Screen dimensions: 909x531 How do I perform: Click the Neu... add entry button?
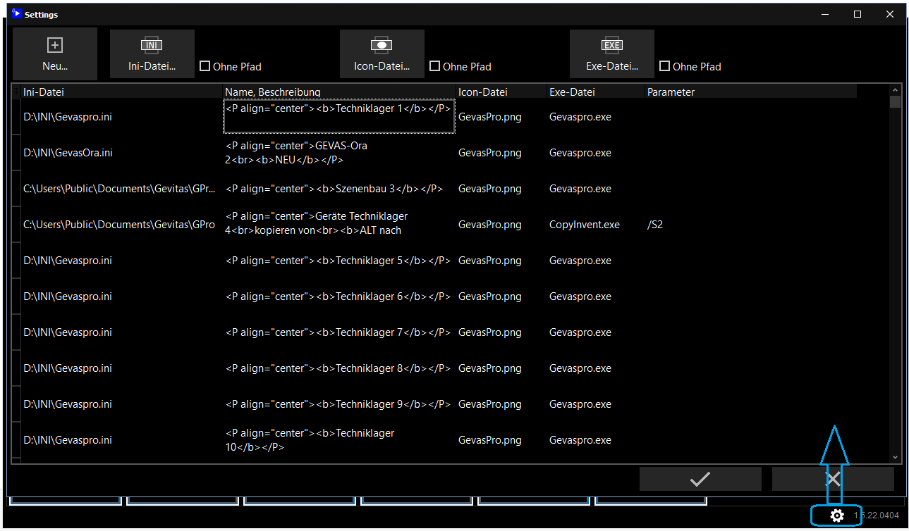[55, 54]
